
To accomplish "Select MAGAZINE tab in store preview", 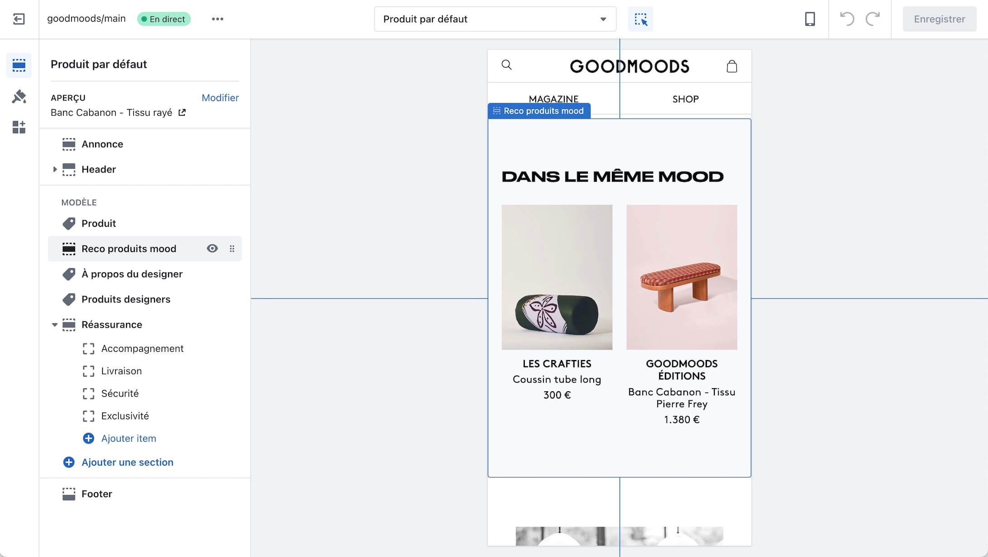I will coord(553,99).
